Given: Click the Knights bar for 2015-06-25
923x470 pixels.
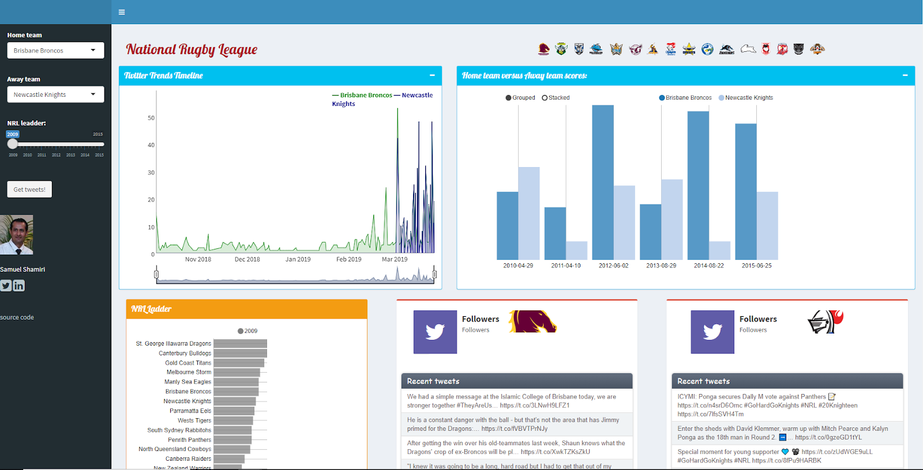Looking at the screenshot, I should [x=767, y=226].
